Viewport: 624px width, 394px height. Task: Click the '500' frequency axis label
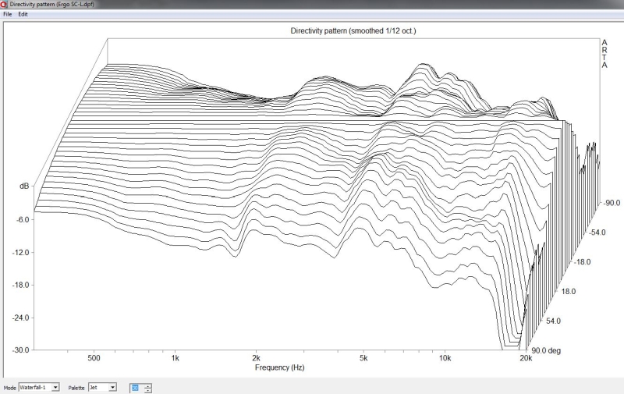94,358
